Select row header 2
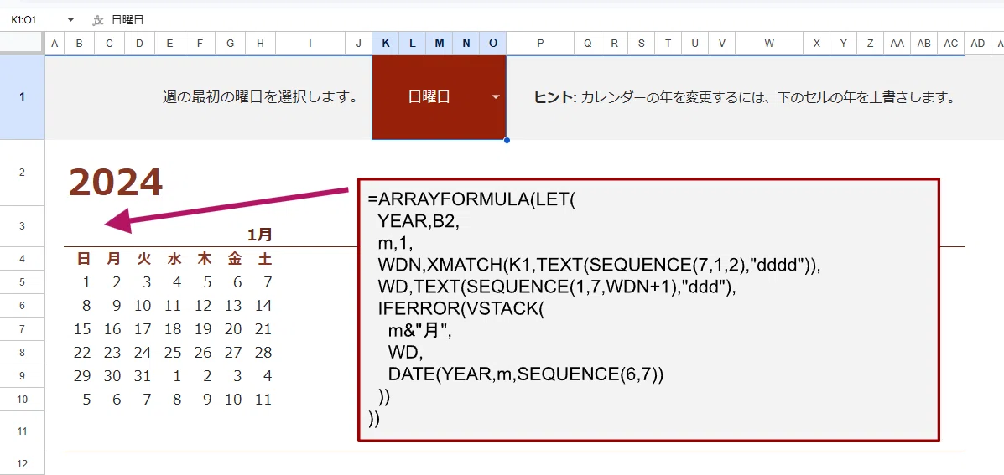This screenshot has width=1004, height=475. coord(23,173)
